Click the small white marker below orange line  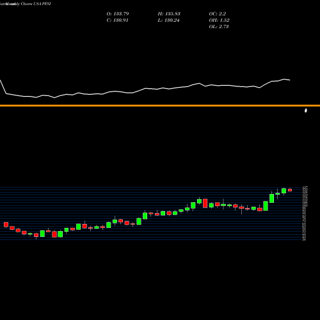306,111
